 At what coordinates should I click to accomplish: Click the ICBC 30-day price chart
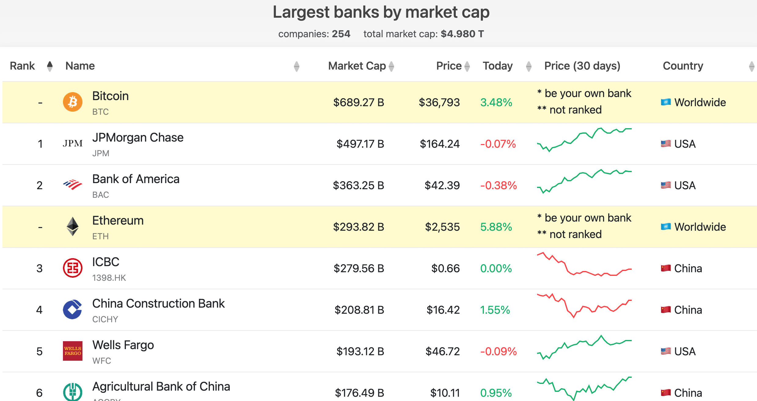pyautogui.click(x=584, y=265)
